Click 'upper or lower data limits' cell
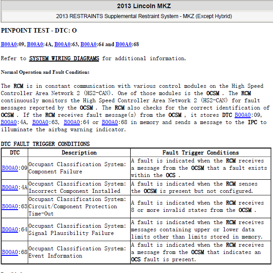The image size is (273, 273). click(201, 230)
